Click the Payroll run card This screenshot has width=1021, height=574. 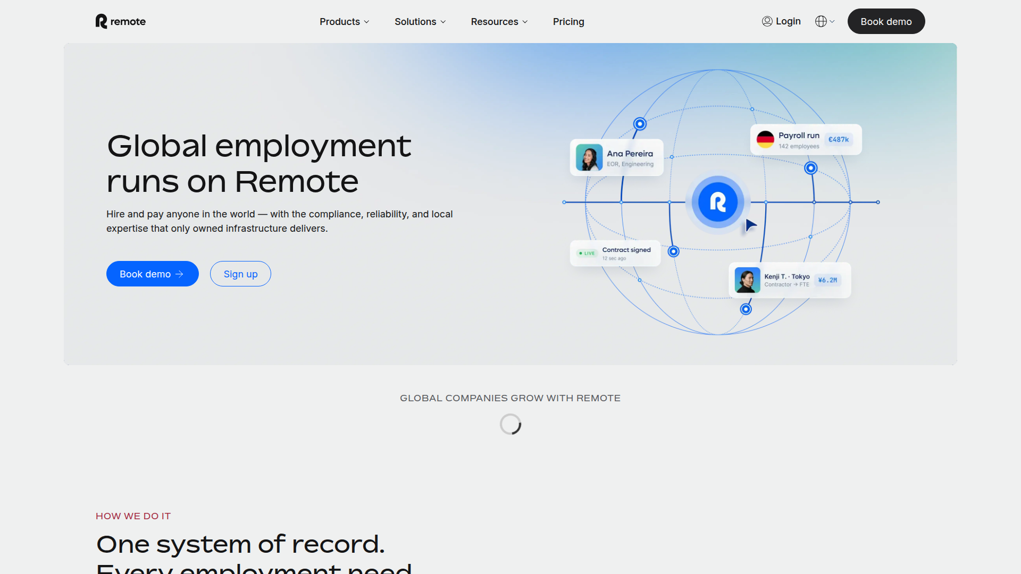click(806, 140)
